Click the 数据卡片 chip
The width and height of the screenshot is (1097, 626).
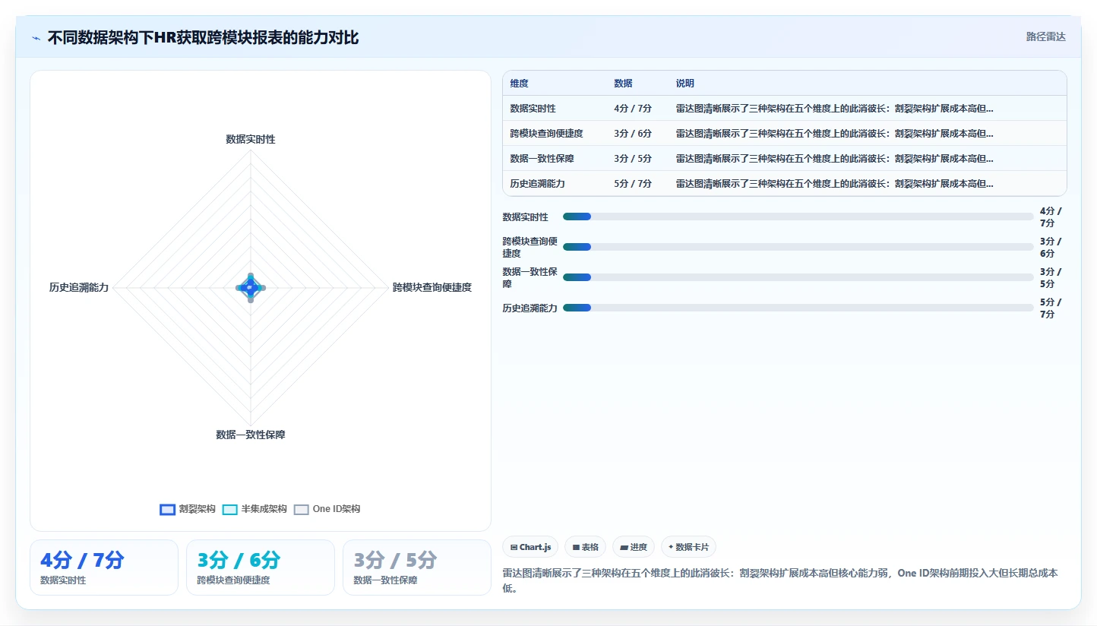688,547
